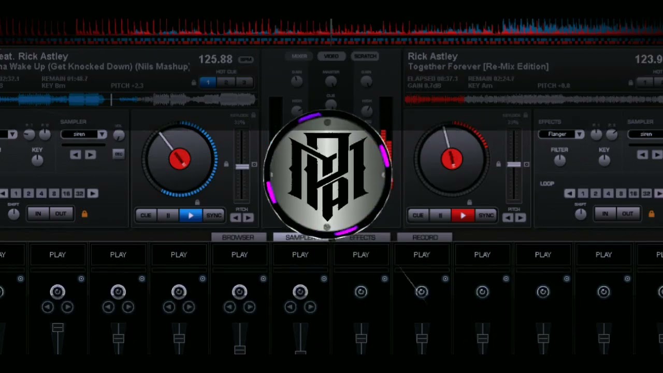This screenshot has width=663, height=373.
Task: Bend right deck pitch down with left arrow
Action: pos(508,218)
